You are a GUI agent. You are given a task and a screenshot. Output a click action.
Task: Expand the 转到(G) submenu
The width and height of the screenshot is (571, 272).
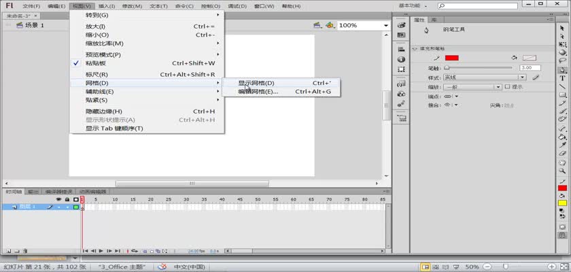point(147,15)
